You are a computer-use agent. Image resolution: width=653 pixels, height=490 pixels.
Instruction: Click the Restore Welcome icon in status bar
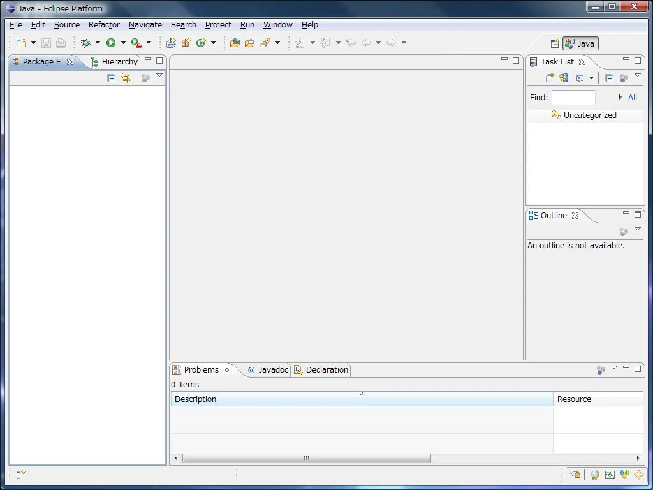coord(576,475)
